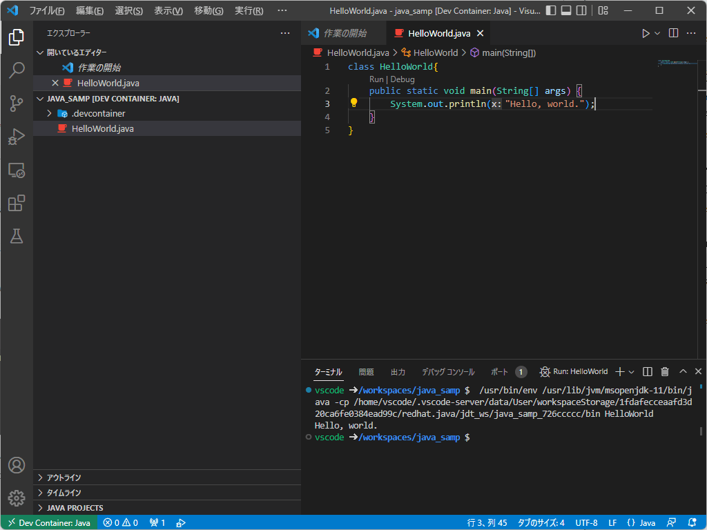This screenshot has height=530, width=707.
Task: Expand the .devcontainer folder
Action: click(x=49, y=113)
